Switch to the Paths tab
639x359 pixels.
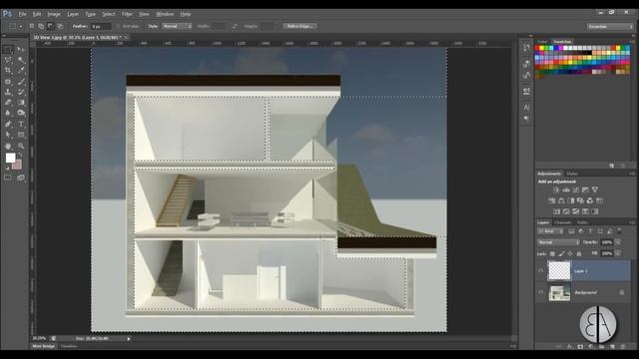click(x=582, y=222)
